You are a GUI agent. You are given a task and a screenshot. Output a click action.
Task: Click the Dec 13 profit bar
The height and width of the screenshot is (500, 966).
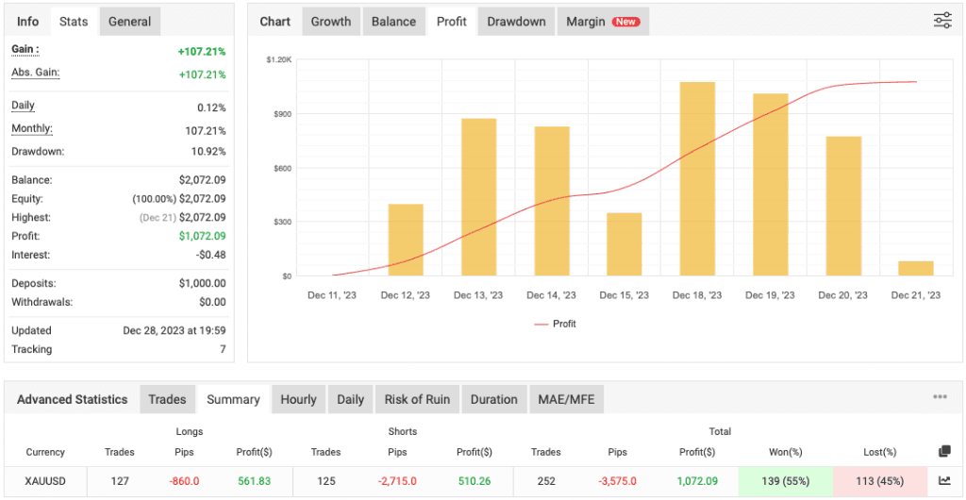tap(478, 197)
